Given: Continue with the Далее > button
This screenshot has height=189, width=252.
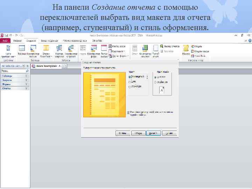Looking at the screenshot, I should click(x=153, y=133).
